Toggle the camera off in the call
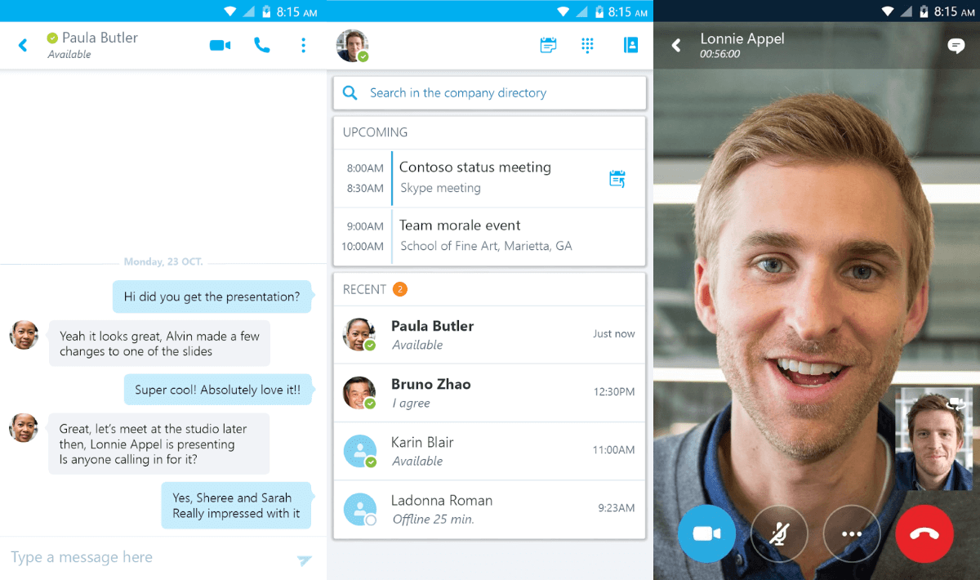This screenshot has height=580, width=980. [x=706, y=533]
